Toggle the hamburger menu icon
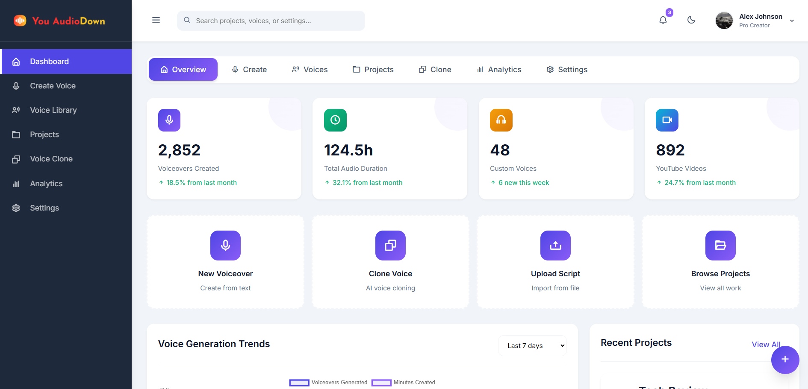 (156, 20)
